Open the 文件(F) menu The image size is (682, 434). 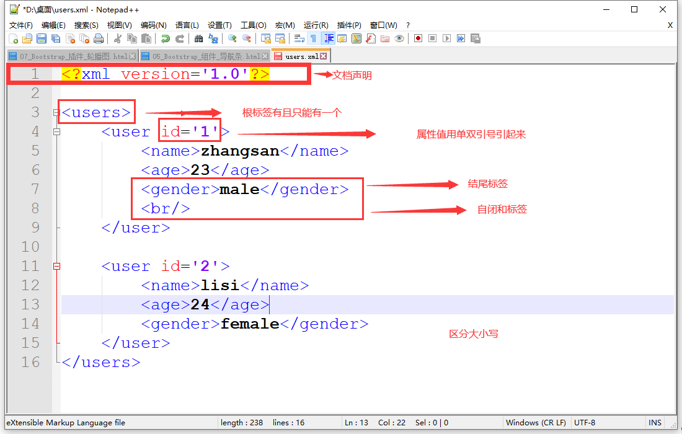click(21, 25)
